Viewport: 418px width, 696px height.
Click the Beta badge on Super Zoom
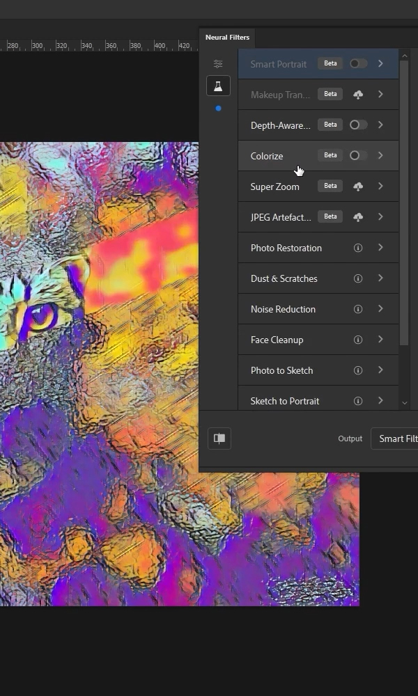click(x=330, y=186)
